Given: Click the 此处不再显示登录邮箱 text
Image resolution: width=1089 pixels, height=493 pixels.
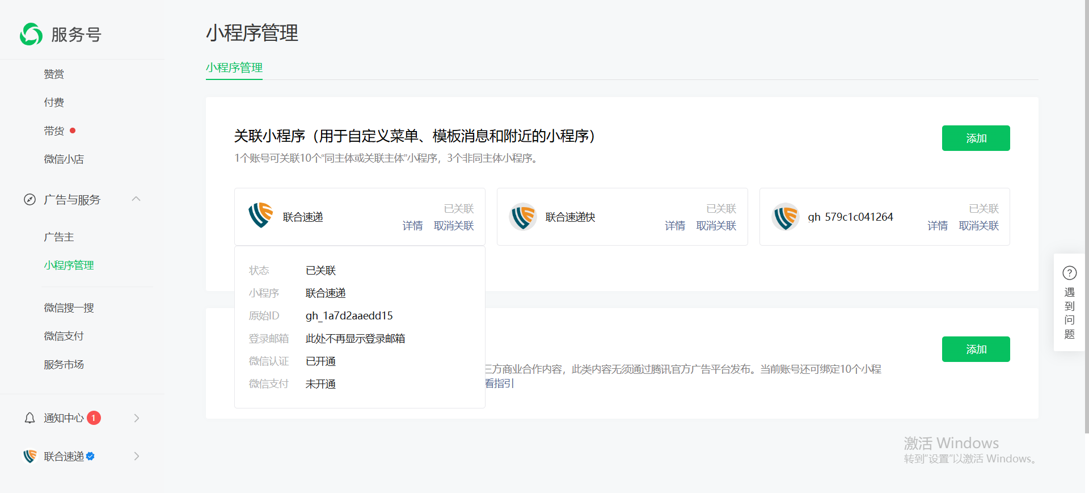Looking at the screenshot, I should [355, 339].
